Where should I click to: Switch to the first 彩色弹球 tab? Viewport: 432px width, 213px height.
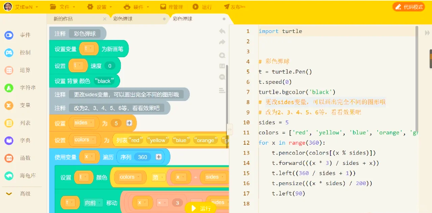point(123,19)
